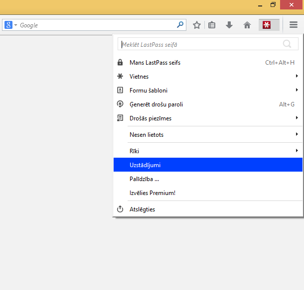The width and height of the screenshot is (304, 290).
Task: Open Mans LastPass seifs
Action: pyautogui.click(x=208, y=63)
